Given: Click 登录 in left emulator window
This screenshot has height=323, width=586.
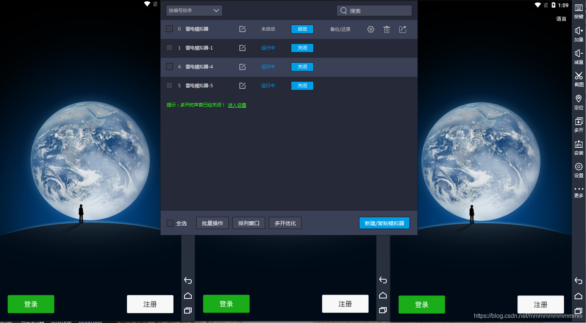Looking at the screenshot, I should click(31, 304).
